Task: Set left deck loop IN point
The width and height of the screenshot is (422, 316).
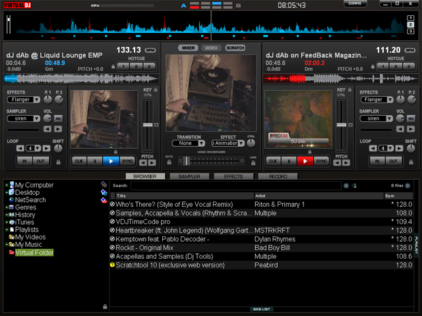Action: tap(24, 161)
